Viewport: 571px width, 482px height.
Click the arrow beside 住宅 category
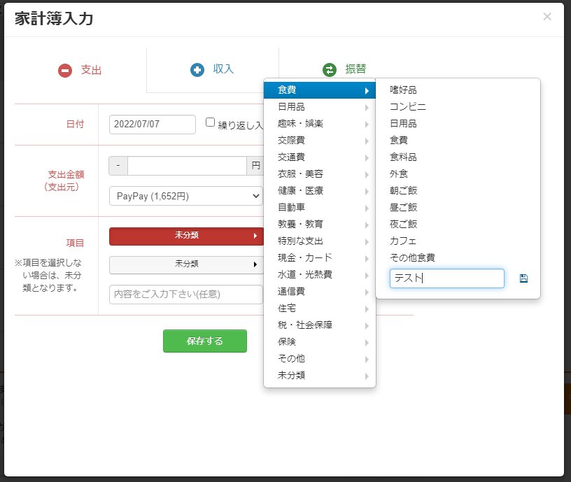[x=367, y=309]
